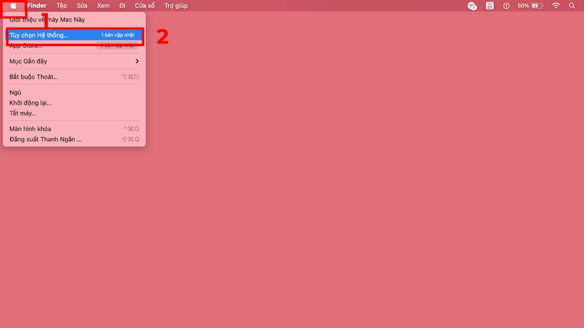
Task: Open the Đi menu
Action: 122,6
